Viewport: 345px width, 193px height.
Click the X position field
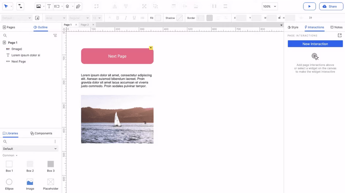[241, 18]
